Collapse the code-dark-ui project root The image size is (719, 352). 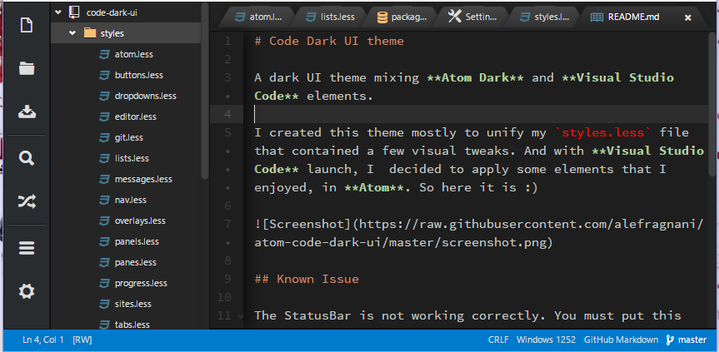(x=57, y=12)
